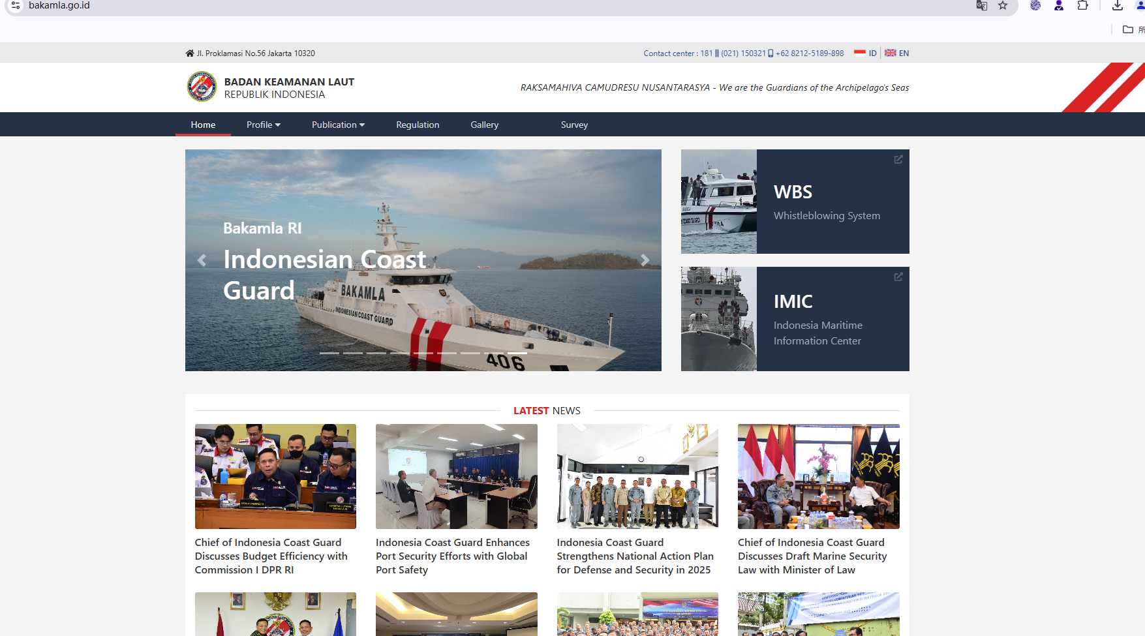Open the Extensions puzzle-piece menu
The image size is (1145, 636).
(x=1082, y=5)
